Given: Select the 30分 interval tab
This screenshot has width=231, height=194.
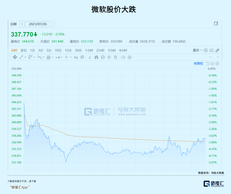Looking at the screenshot, I should pyautogui.click(x=78, y=50).
